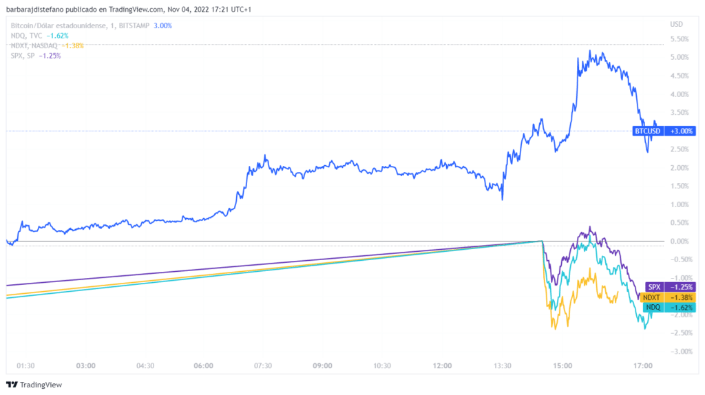705x395 pixels.
Task: Click the 5.50% price scale label
Action: pos(679,39)
